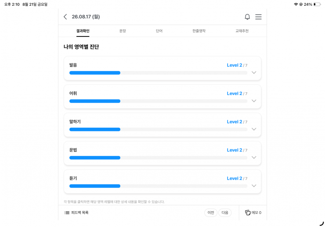Viewport: 325px width, 227px height.
Task: Switch to the 단어 tab
Action: 159,31
